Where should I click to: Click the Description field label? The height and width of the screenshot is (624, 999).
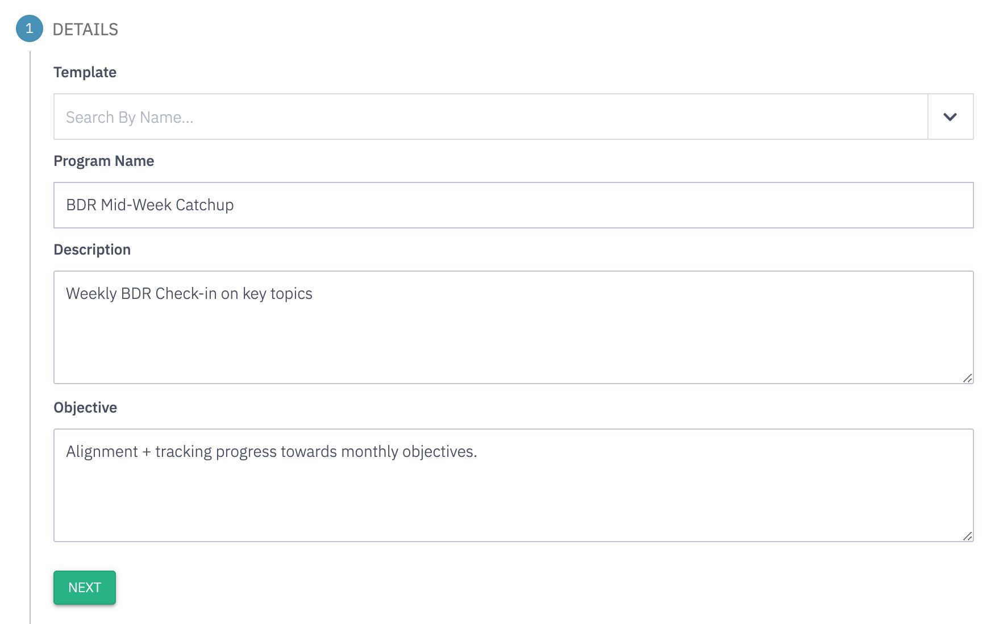click(92, 249)
